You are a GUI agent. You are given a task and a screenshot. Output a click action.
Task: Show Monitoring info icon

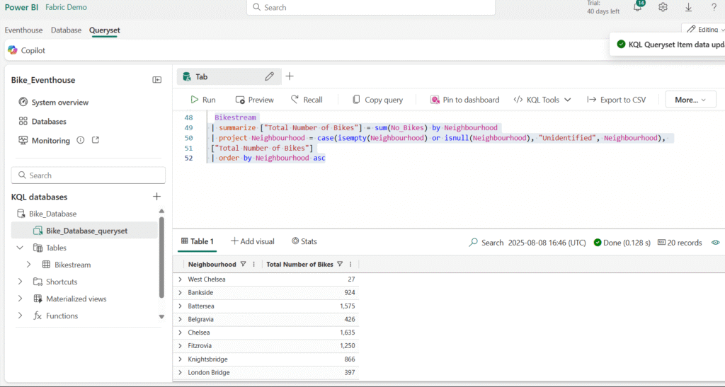[x=81, y=140]
